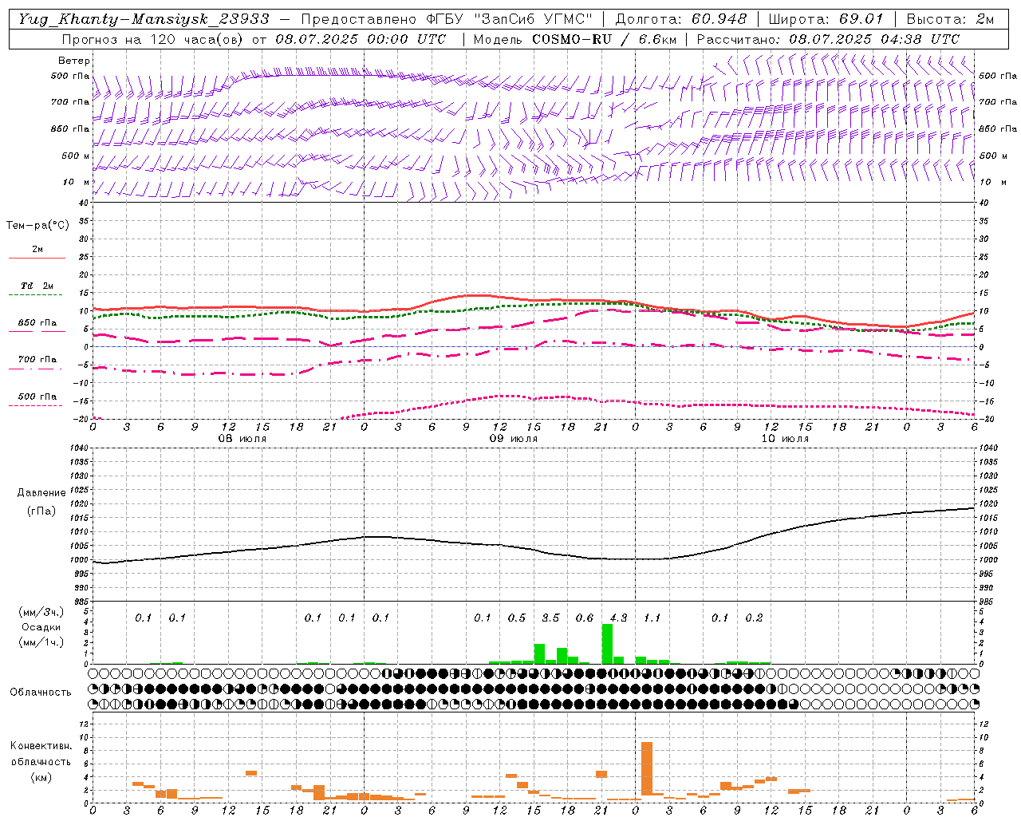Click the 3.5 precipitation total value
The width and height of the screenshot is (1021, 817).
click(x=550, y=618)
